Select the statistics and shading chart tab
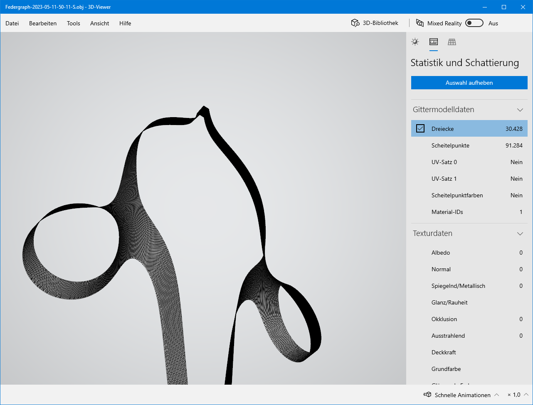The width and height of the screenshot is (533, 405). point(434,42)
